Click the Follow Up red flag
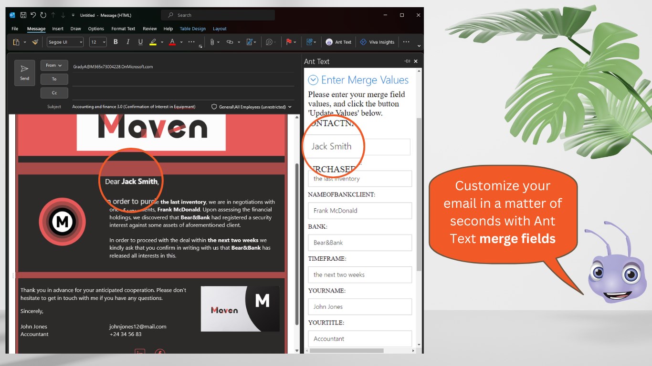This screenshot has height=366, width=652. coord(289,42)
